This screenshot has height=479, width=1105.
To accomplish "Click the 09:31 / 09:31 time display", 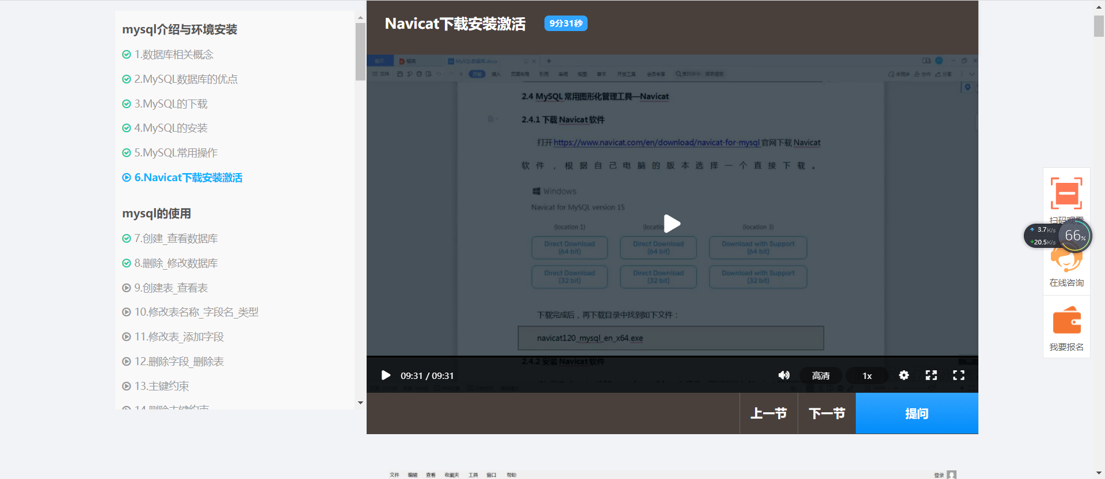I will tap(427, 375).
